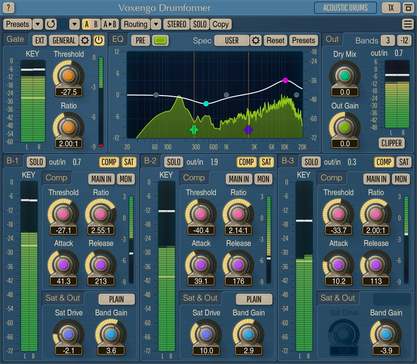Toggle B-1 COMP switch

(109, 162)
